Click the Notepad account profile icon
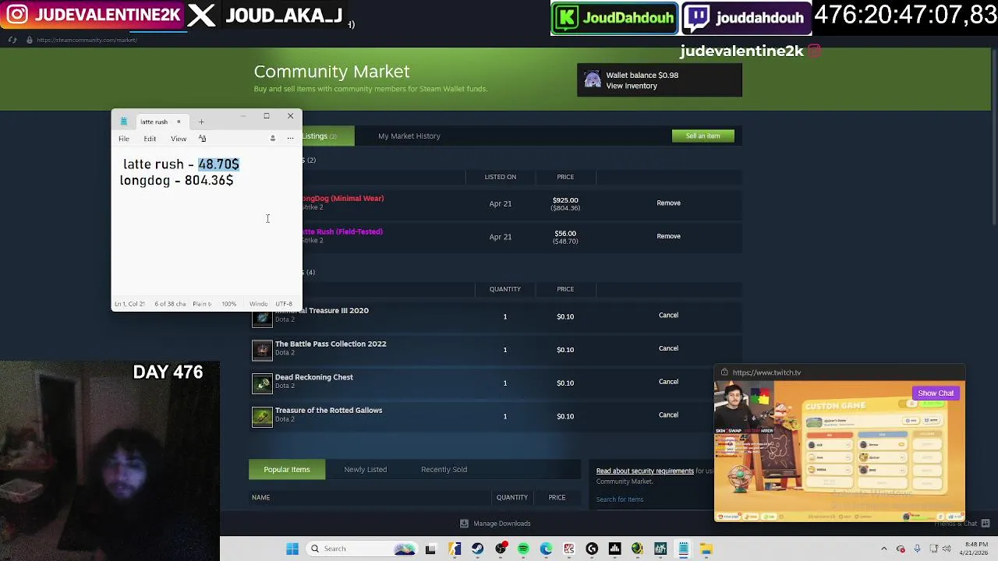This screenshot has width=998, height=561. pos(272,139)
